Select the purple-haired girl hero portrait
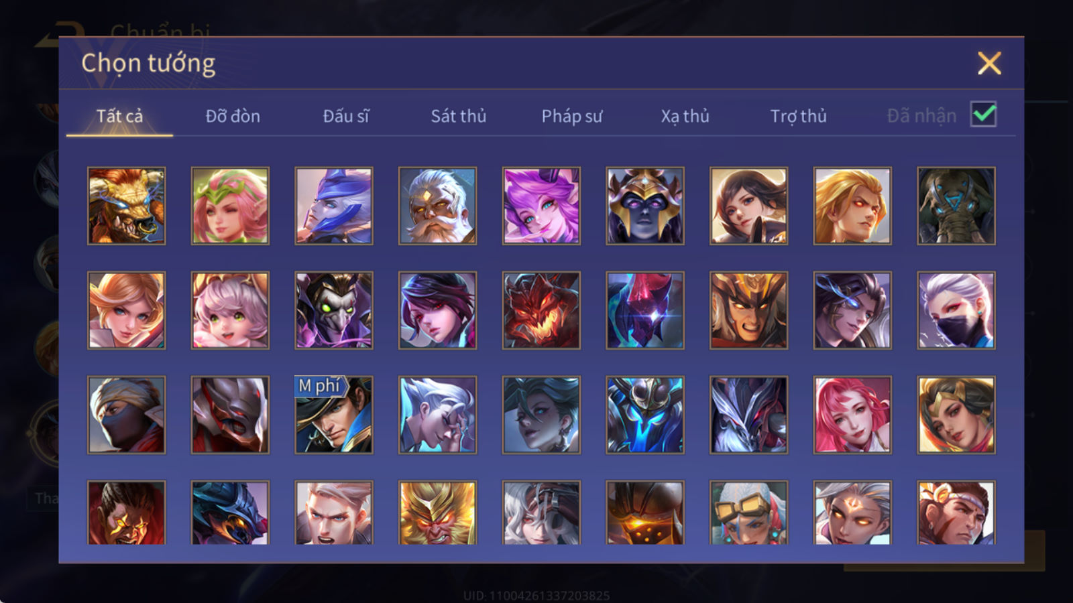Screen dimensions: 1073x603 click(541, 206)
